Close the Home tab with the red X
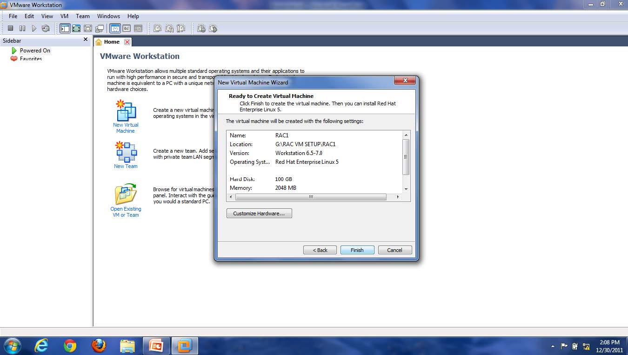Image resolution: width=628 pixels, height=355 pixels. coord(127,42)
